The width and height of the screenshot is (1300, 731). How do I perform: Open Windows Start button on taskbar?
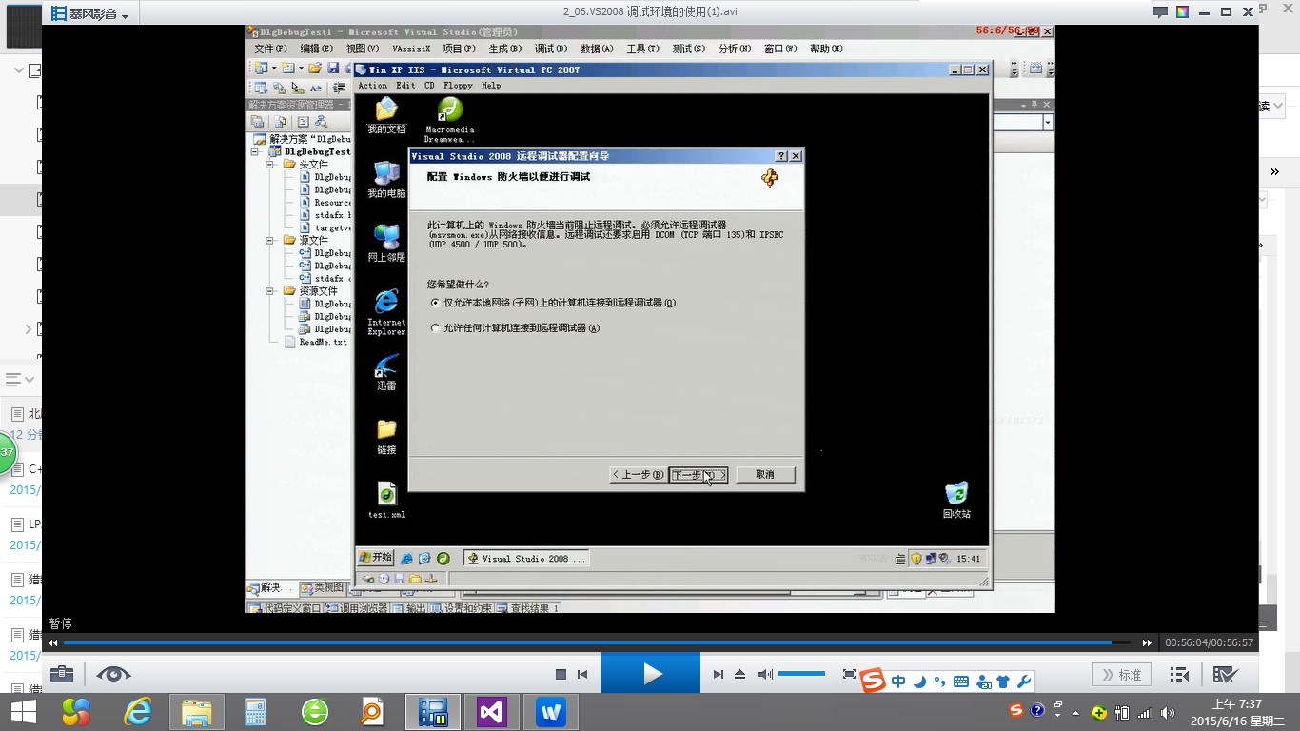tap(23, 712)
